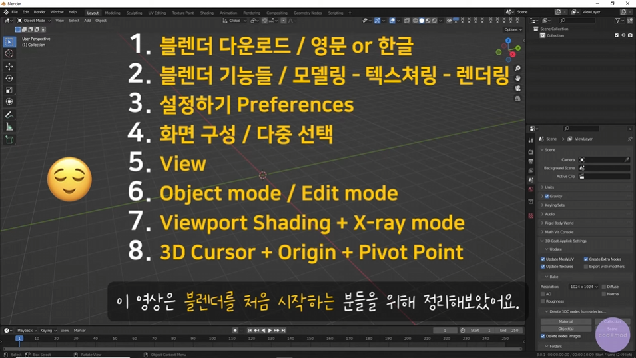Select rendered viewport shading mode

click(x=434, y=21)
